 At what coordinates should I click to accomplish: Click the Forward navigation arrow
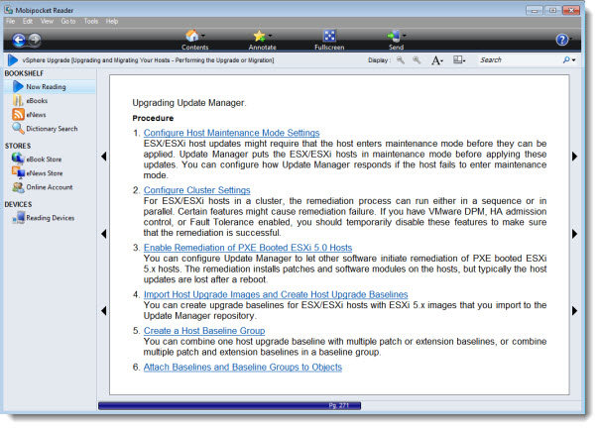point(35,40)
